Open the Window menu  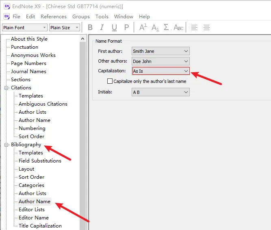124,17
